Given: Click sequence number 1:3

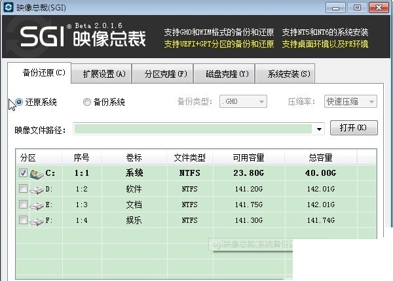Looking at the screenshot, I should point(82,205).
